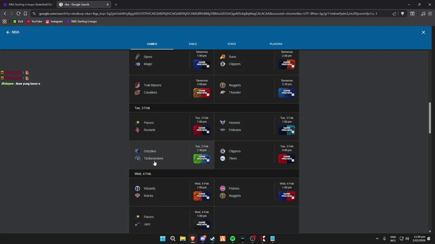Close the NBA sports panel
435x244 pixels.
point(423,32)
